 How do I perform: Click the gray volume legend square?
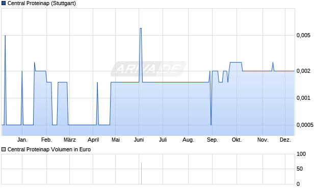tap(4, 149)
